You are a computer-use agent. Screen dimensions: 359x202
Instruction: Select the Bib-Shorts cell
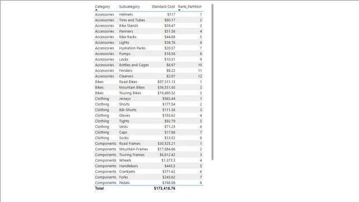(128, 110)
